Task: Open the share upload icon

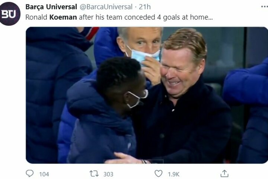Action: point(224,173)
